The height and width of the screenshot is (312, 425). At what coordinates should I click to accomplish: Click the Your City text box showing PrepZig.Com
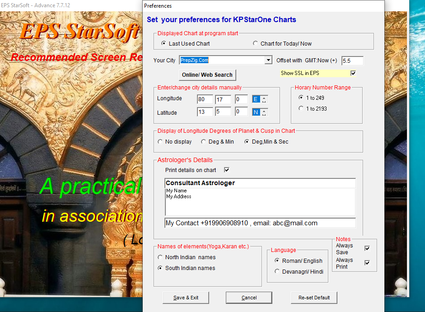point(222,60)
